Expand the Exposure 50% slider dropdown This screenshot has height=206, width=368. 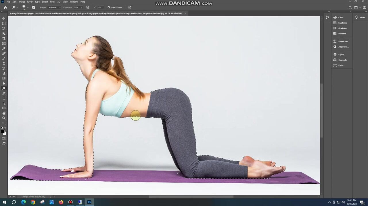pos(81,7)
